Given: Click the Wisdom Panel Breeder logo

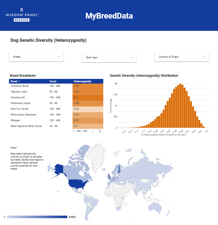Looking at the screenshot, I should click(22, 15).
